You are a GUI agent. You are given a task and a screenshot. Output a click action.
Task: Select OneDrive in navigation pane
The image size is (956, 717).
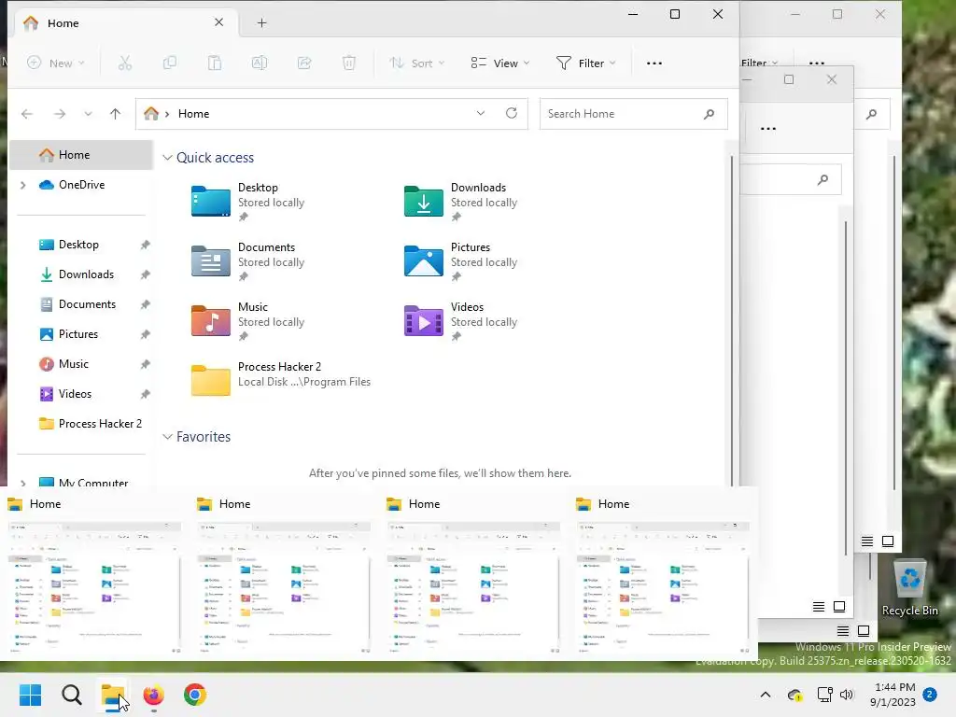click(81, 185)
